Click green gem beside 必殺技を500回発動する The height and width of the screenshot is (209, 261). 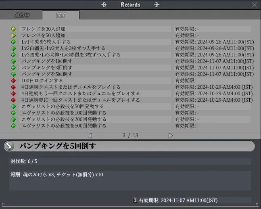click(13, 126)
